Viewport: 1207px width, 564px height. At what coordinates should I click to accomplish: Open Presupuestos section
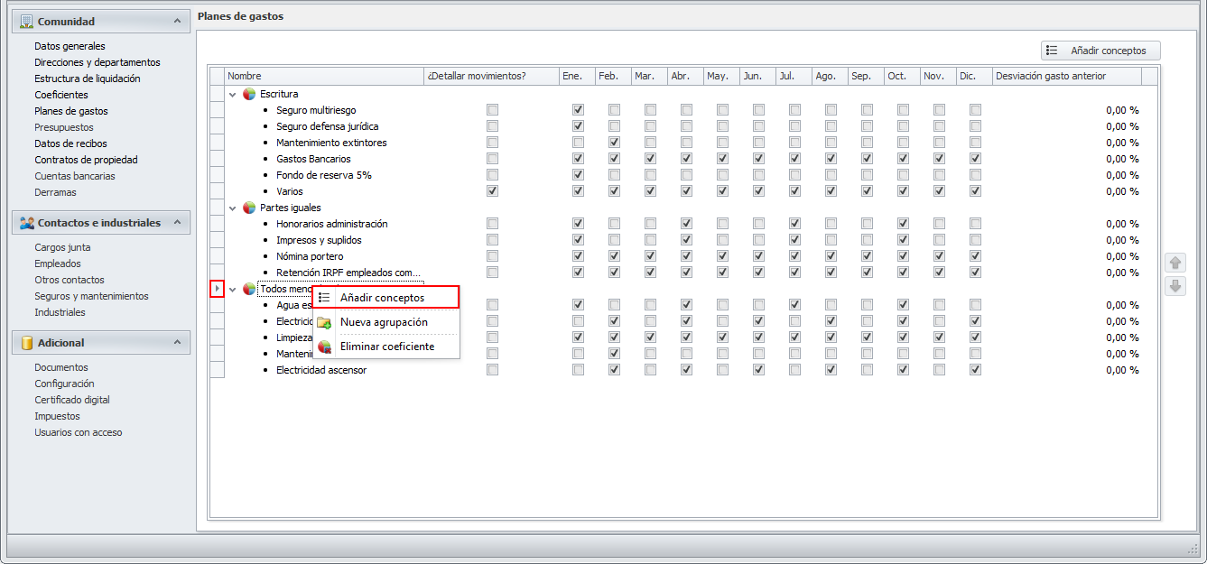pos(64,127)
